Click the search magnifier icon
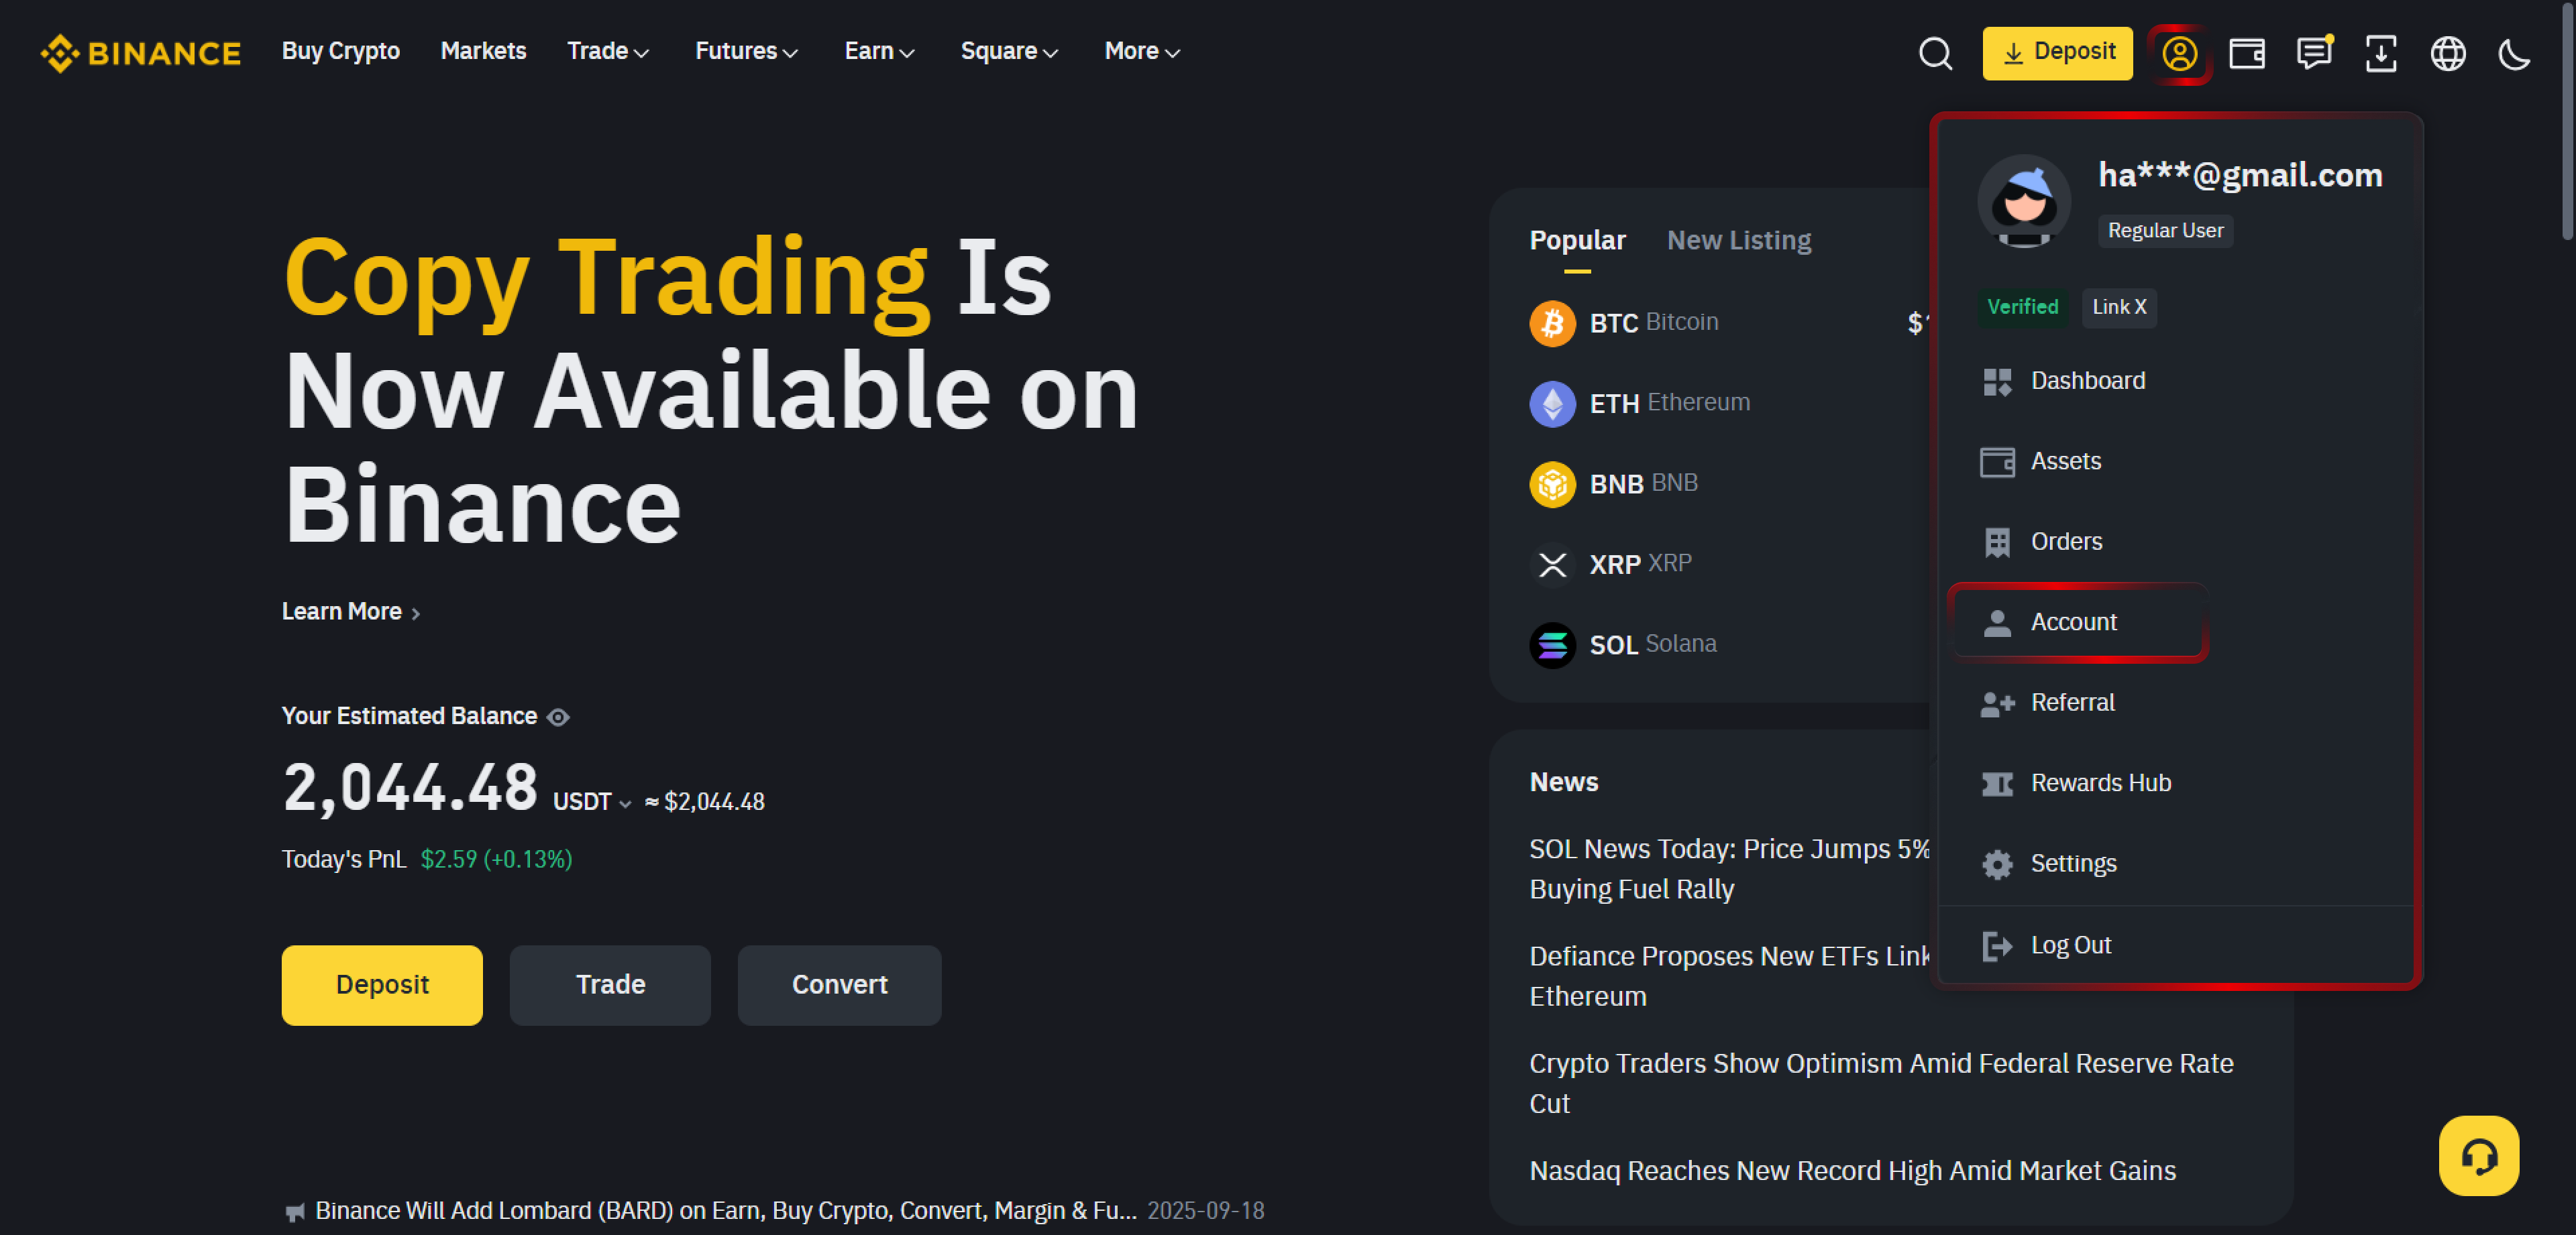Viewport: 2576px width, 1235px height. tap(1935, 53)
